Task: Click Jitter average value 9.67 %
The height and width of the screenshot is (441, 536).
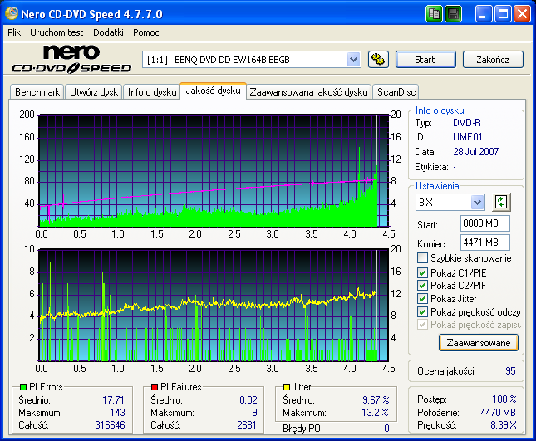Action: point(376,400)
